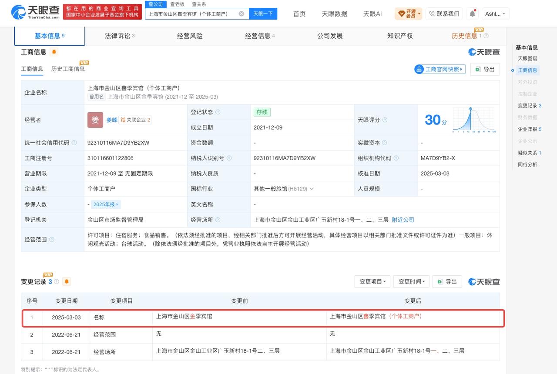Screen dimensions: 557x374
Task: Open 天眼数据 in the top navigation
Action: (x=334, y=13)
